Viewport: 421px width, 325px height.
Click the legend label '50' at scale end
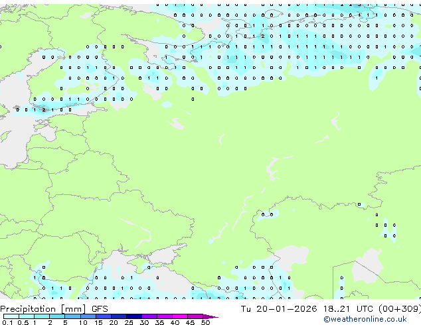point(205,322)
